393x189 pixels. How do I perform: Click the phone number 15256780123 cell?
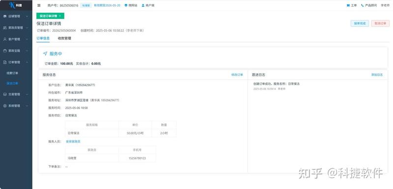click(x=137, y=158)
